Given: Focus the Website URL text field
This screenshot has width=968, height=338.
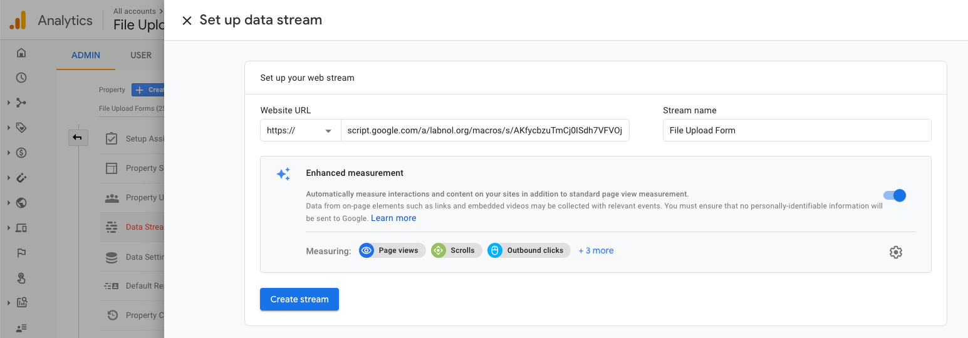Looking at the screenshot, I should pyautogui.click(x=485, y=131).
